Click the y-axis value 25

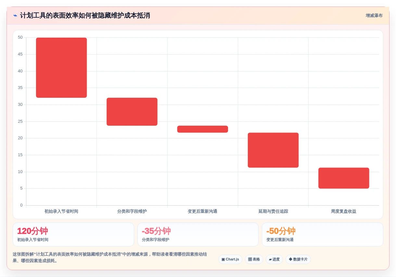point(20,121)
